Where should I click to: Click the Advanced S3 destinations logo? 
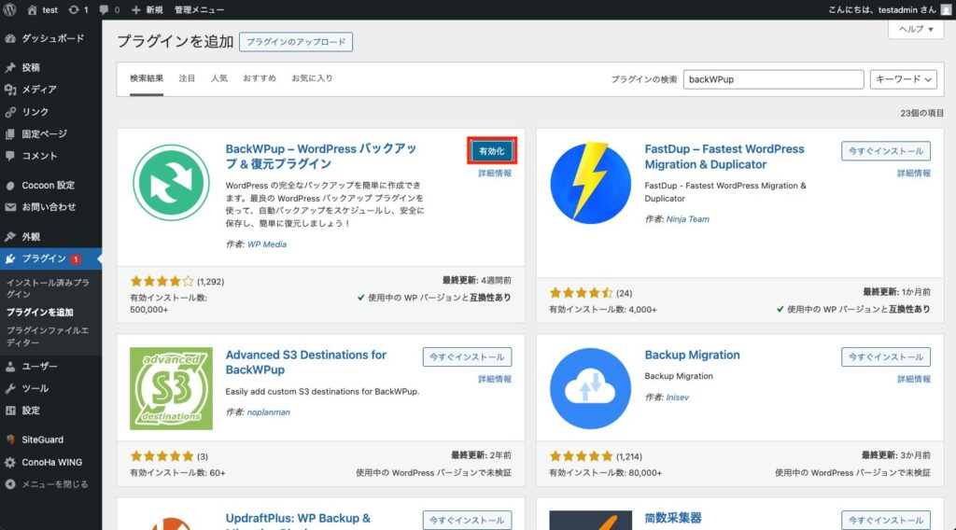(172, 389)
